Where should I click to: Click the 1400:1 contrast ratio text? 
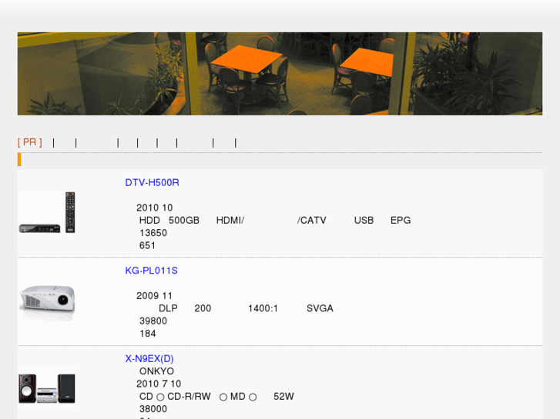263,308
